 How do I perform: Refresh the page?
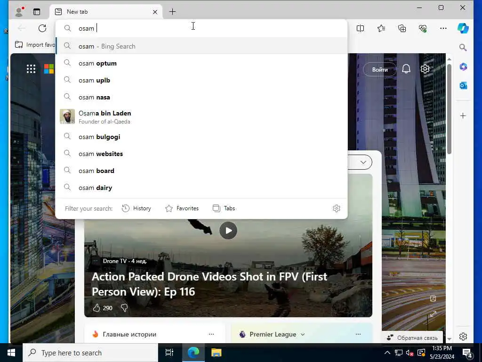42,28
